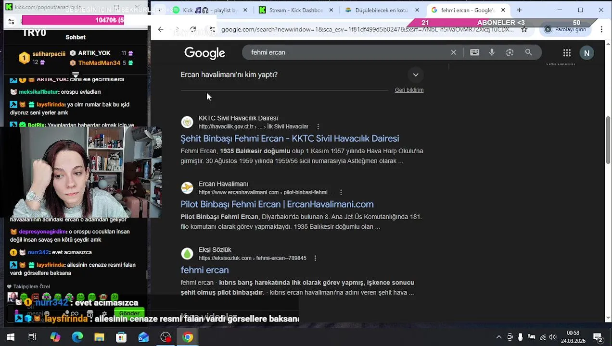Open site settings in Kick popout window
The height and width of the screenshot is (346, 612).
(12, 21)
